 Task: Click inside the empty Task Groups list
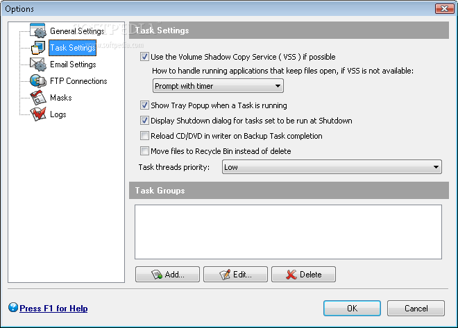point(288,232)
